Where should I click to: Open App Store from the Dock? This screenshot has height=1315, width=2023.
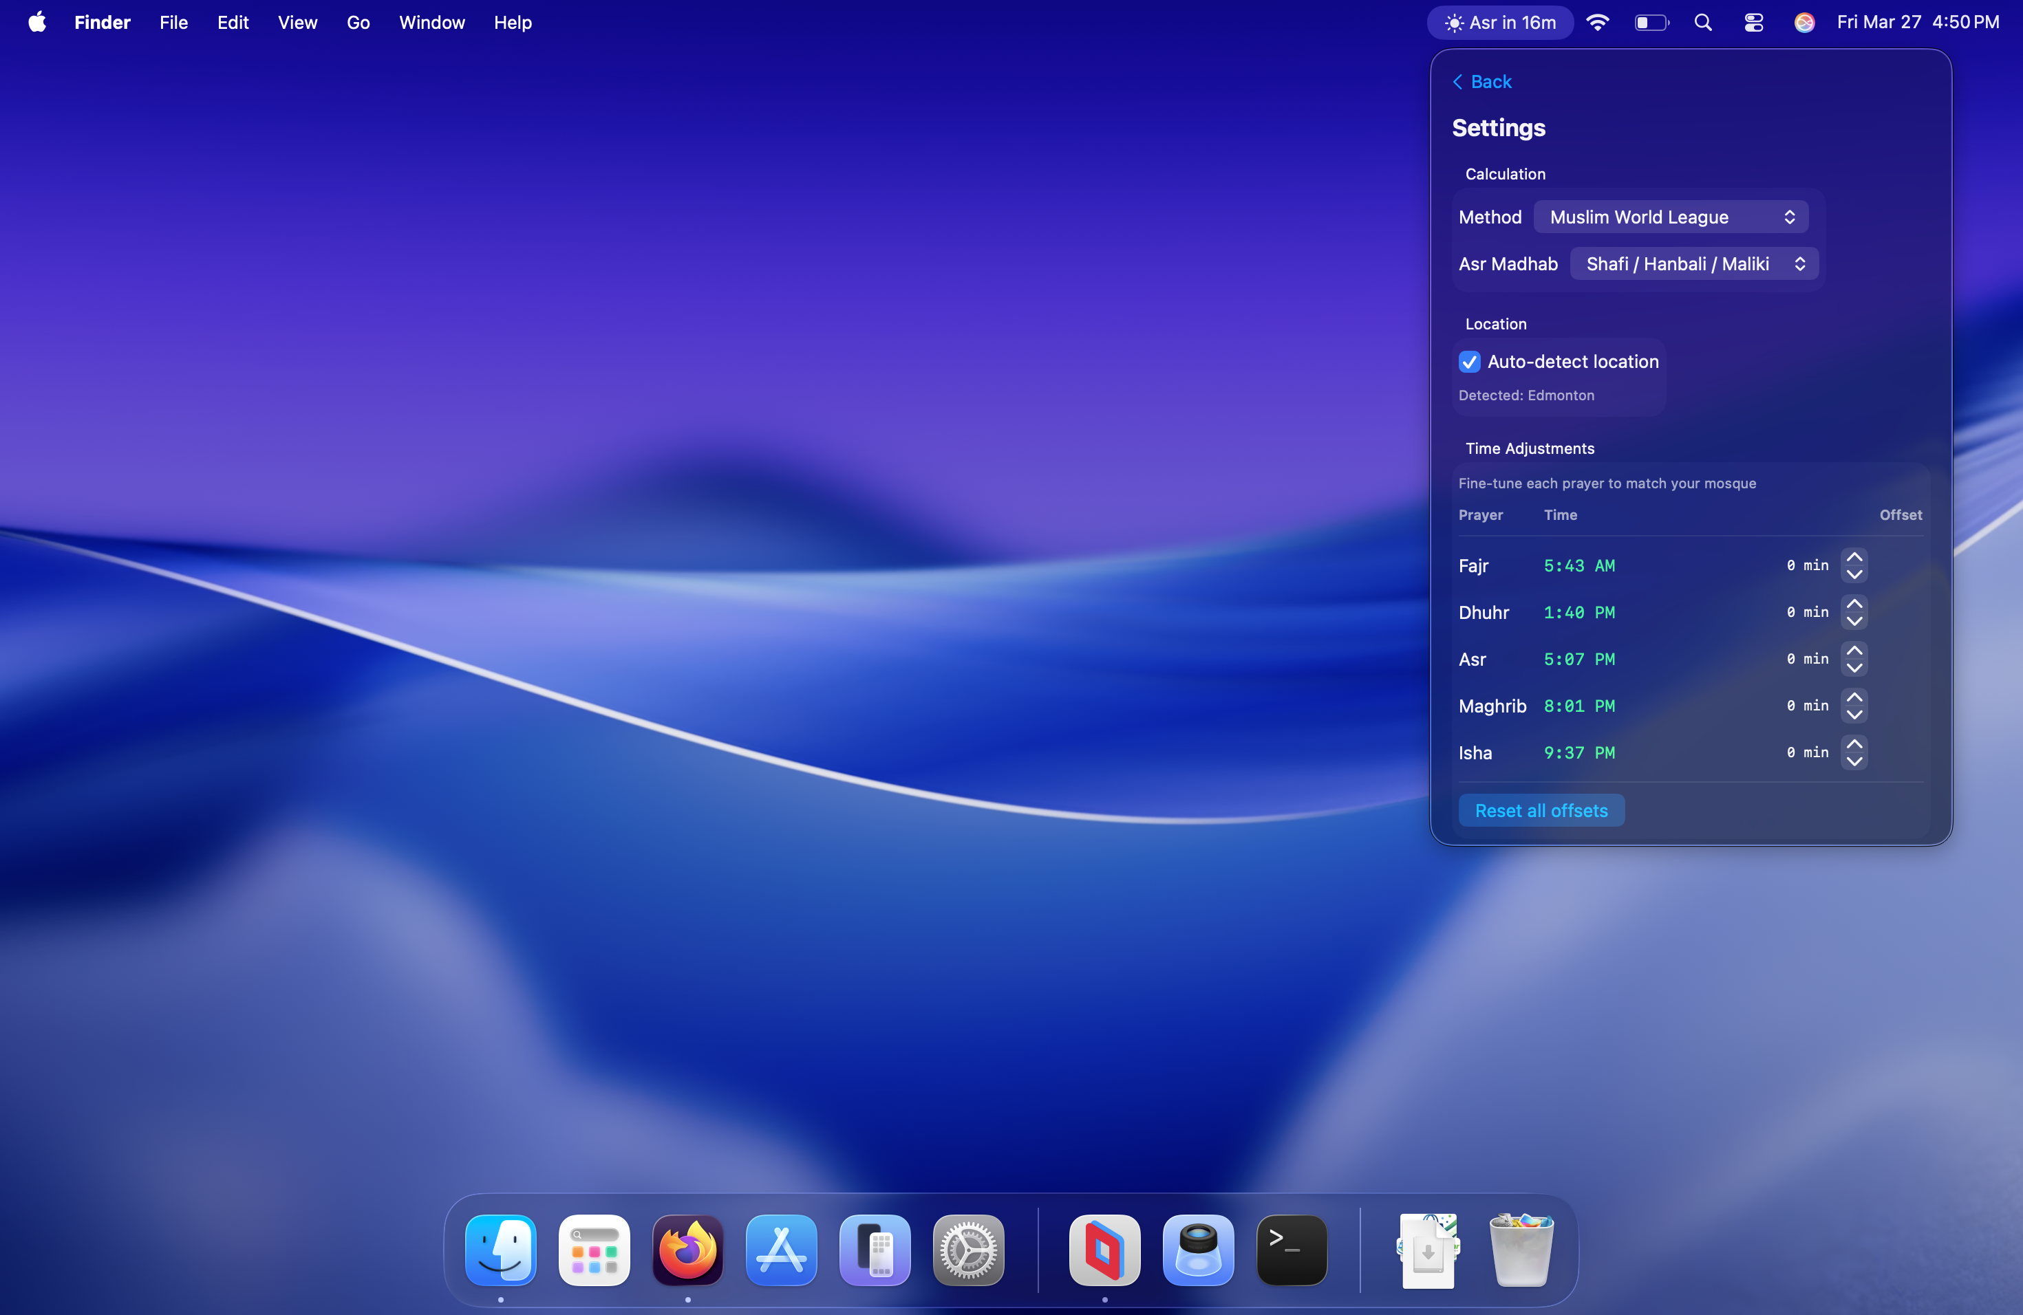(781, 1250)
